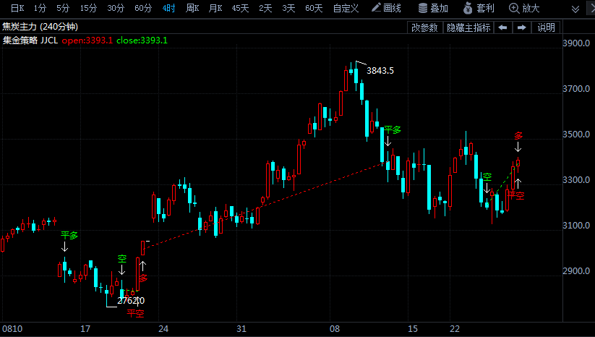Click the red 平空 label below 2762.0
This screenshot has height=337, width=595.
click(135, 313)
